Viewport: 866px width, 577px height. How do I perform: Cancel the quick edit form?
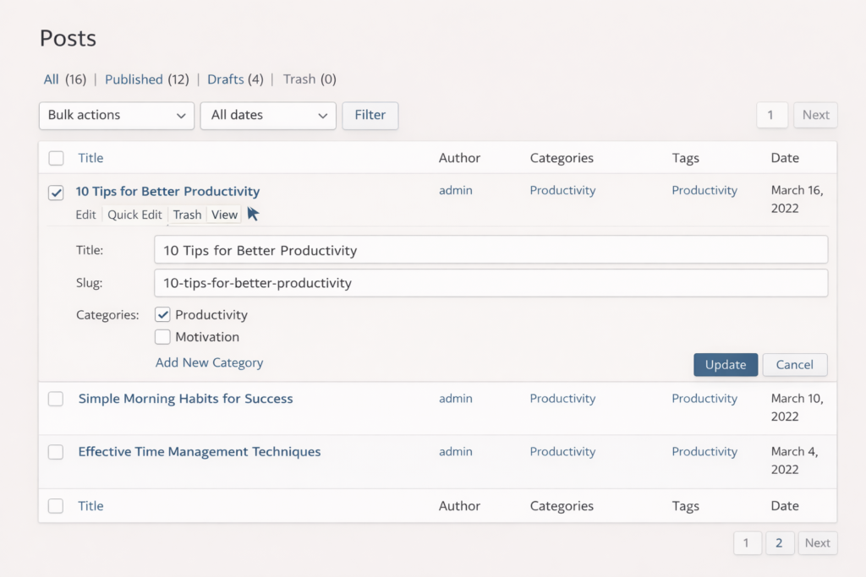click(794, 365)
